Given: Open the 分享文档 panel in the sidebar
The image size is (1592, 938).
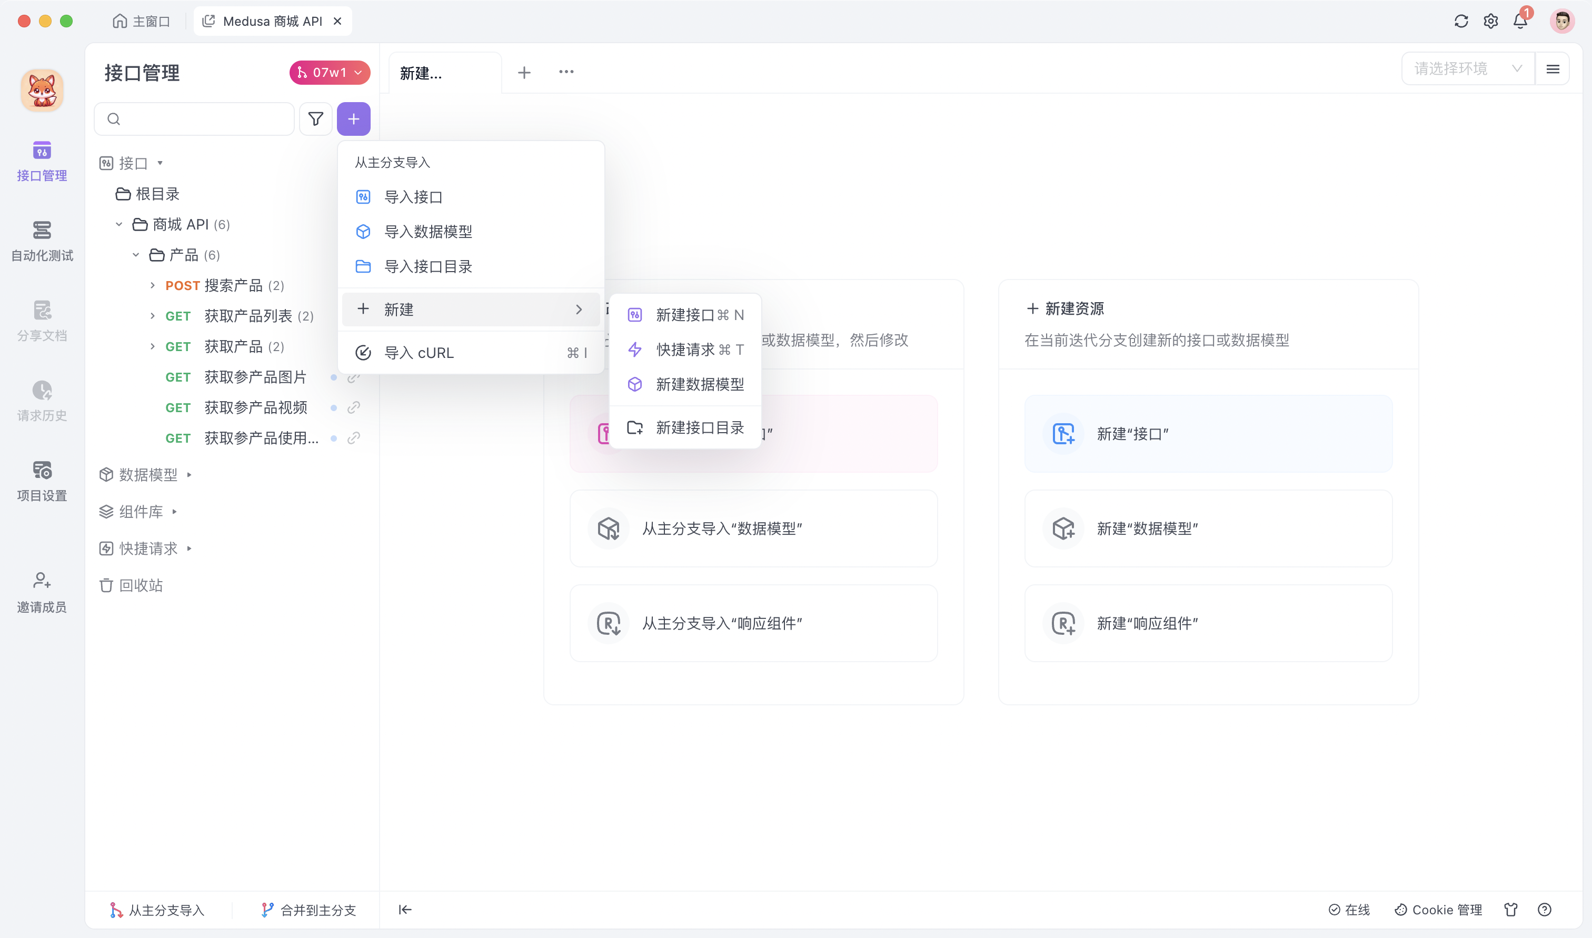Looking at the screenshot, I should coord(42,321).
